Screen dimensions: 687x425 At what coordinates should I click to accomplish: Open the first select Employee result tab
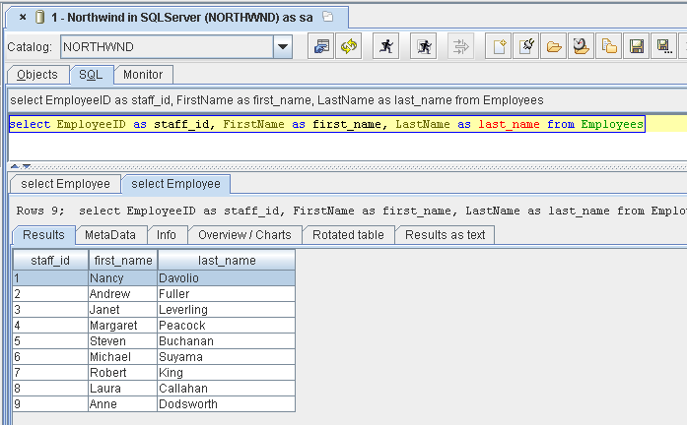point(65,184)
